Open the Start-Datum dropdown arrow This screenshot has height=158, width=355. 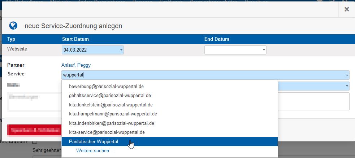point(121,50)
